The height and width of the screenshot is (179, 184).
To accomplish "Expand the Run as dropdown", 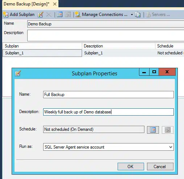I will (171, 147).
